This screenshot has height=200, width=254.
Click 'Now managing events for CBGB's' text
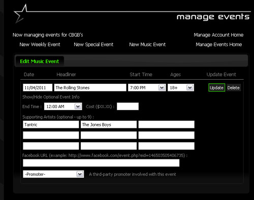point(48,35)
